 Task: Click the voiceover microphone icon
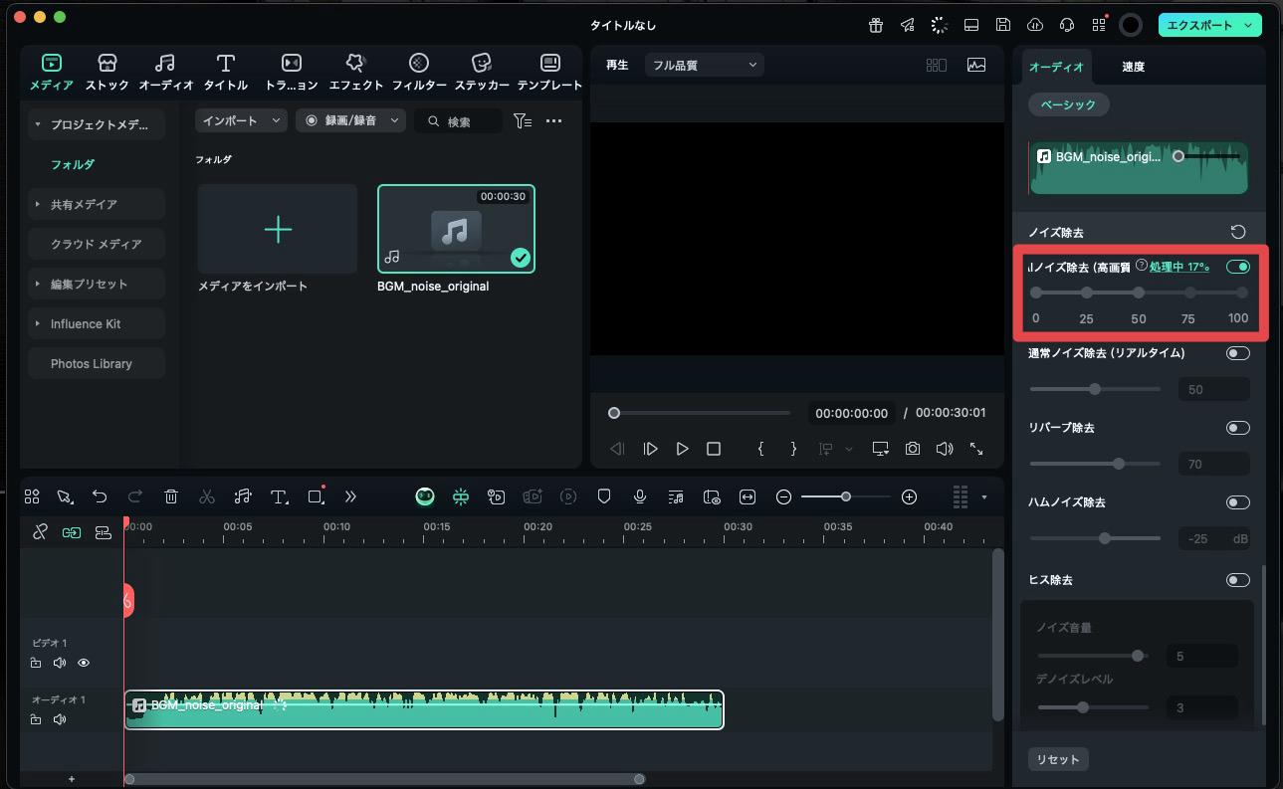click(640, 496)
